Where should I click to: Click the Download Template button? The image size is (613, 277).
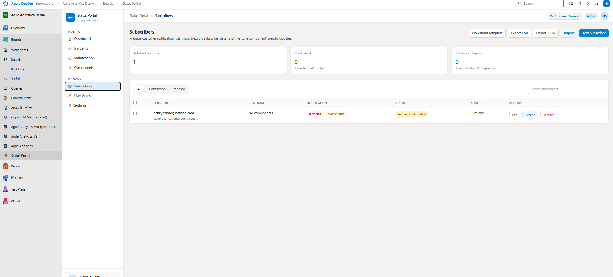point(487,33)
